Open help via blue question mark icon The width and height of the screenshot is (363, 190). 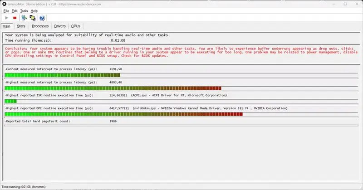42,18
